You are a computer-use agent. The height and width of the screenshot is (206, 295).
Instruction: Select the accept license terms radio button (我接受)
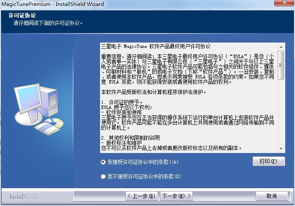tap(103, 162)
